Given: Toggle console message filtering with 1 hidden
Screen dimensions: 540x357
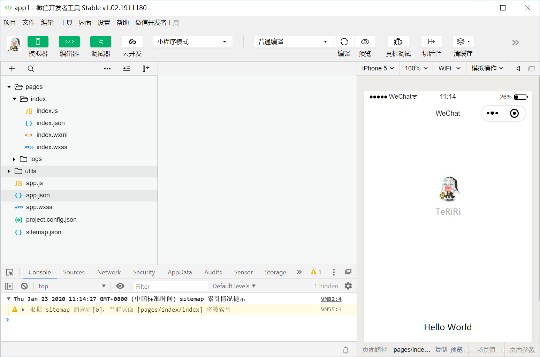Looking at the screenshot, I should point(326,286).
